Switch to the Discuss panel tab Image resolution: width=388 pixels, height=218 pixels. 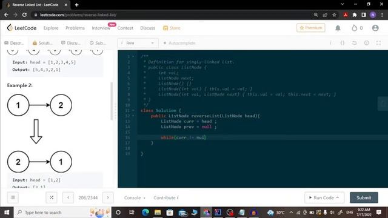(71, 43)
